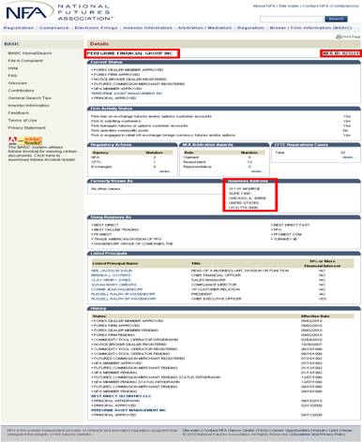Screen dimensions: 362x442
Task: Click No other names text
Action: 105,189
